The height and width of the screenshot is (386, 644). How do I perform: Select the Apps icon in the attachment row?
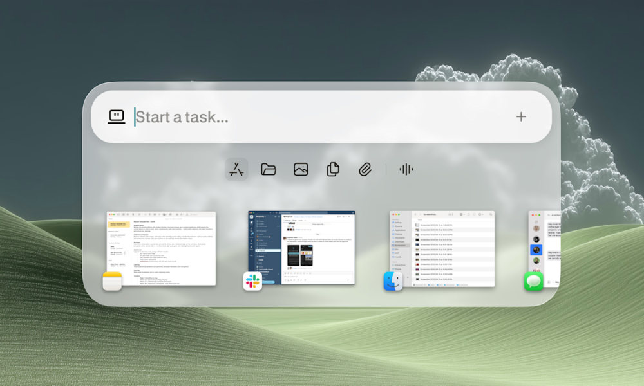tap(236, 169)
